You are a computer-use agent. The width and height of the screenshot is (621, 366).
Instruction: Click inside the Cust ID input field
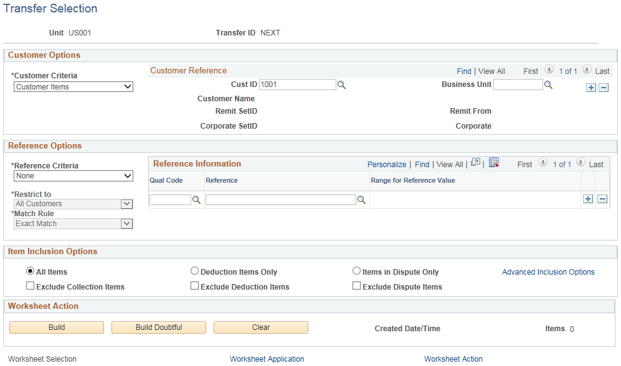(x=297, y=84)
